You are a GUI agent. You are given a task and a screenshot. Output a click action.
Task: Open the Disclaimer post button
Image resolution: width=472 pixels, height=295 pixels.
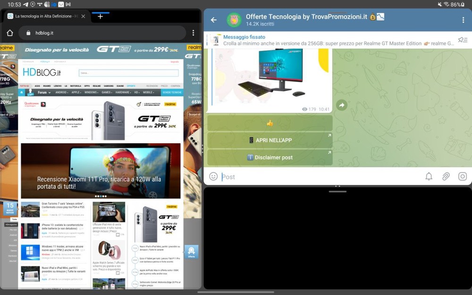pos(270,157)
